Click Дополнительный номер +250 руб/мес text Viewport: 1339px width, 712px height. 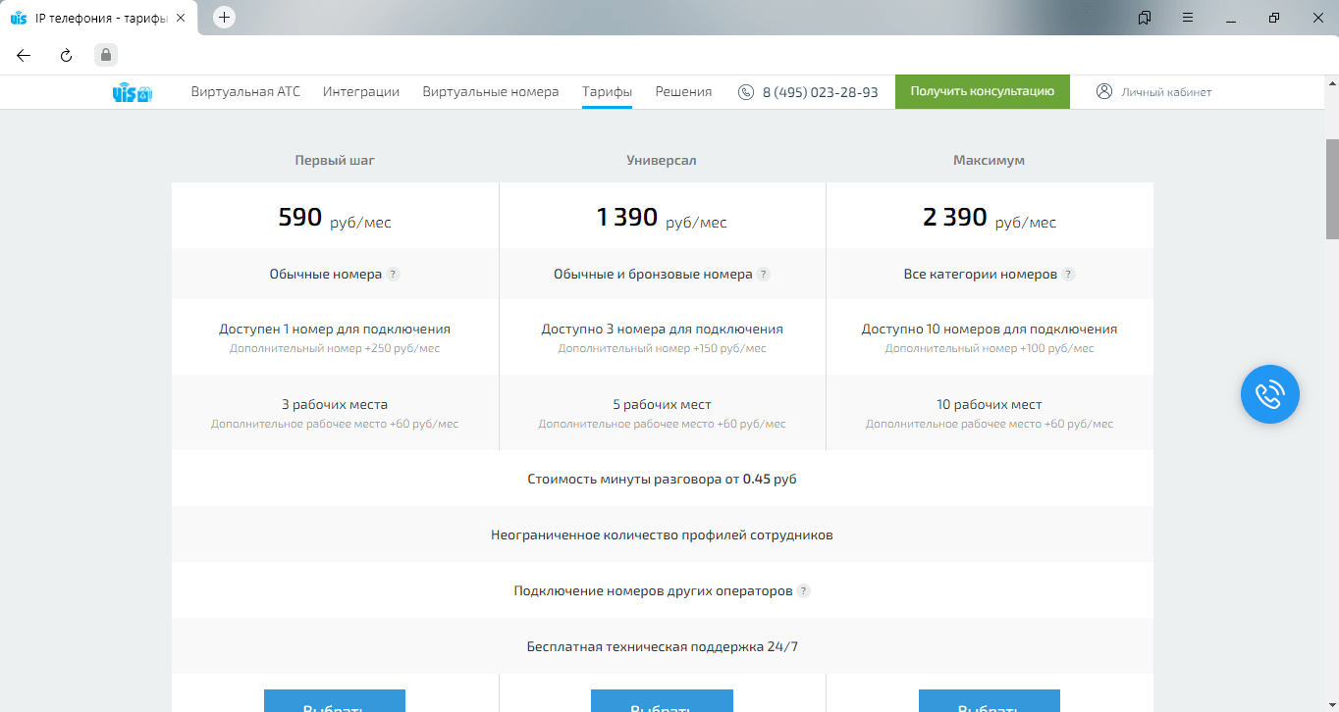point(335,348)
